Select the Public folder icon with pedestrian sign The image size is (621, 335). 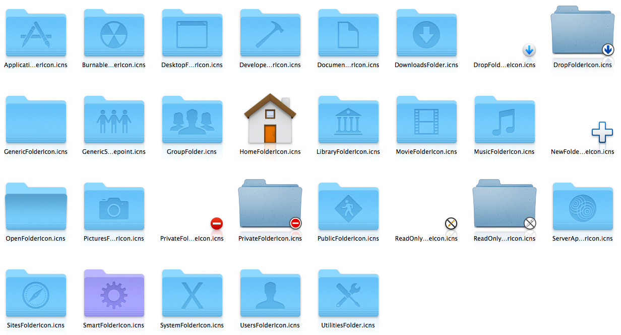(348, 206)
